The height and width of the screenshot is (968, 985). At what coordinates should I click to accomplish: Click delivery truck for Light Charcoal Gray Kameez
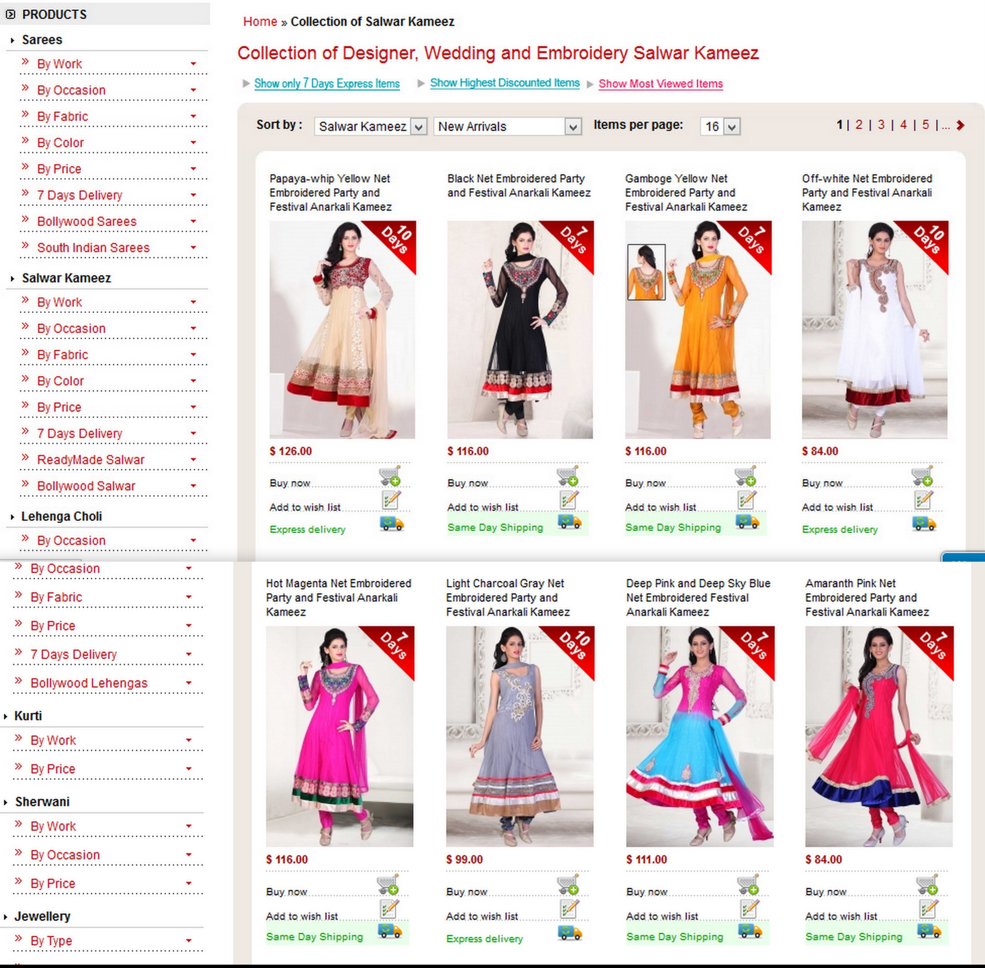[570, 932]
